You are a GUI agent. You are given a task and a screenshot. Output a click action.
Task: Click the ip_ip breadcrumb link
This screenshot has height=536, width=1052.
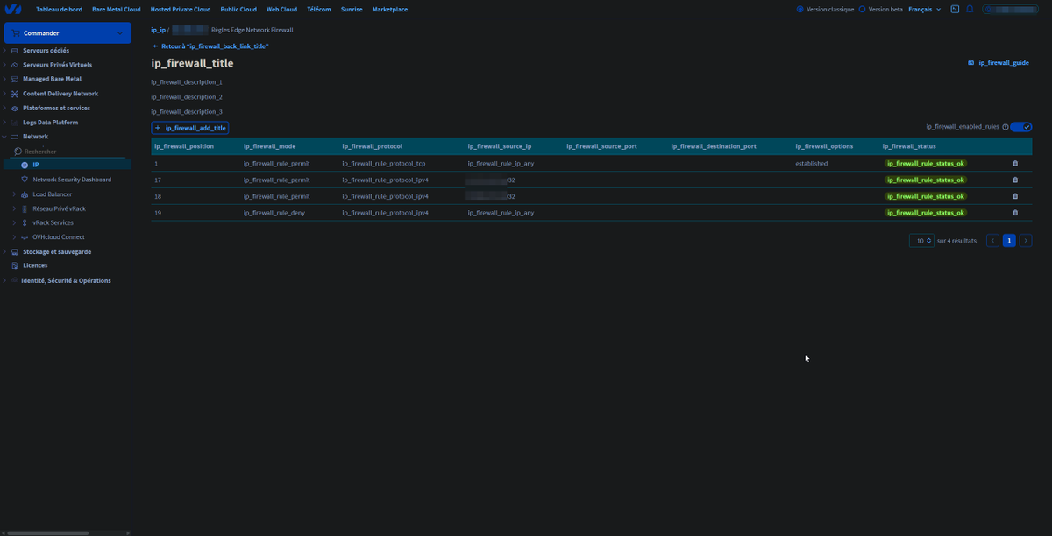click(x=158, y=30)
